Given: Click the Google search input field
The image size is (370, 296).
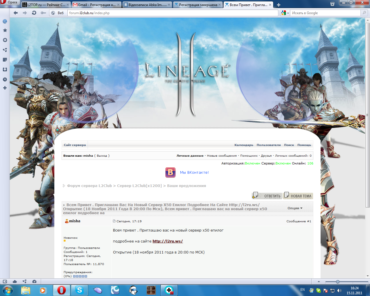Looking at the screenshot, I should (x=325, y=13).
